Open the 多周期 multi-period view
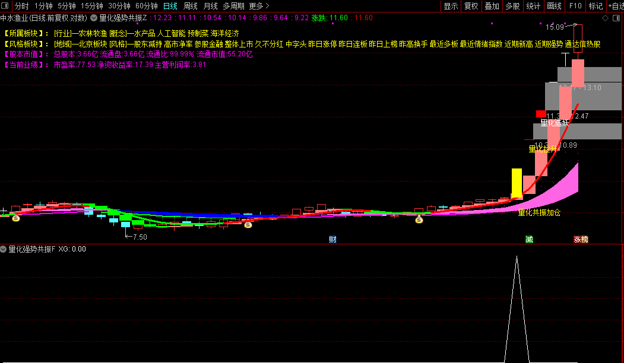The image size is (624, 363). 233,6
